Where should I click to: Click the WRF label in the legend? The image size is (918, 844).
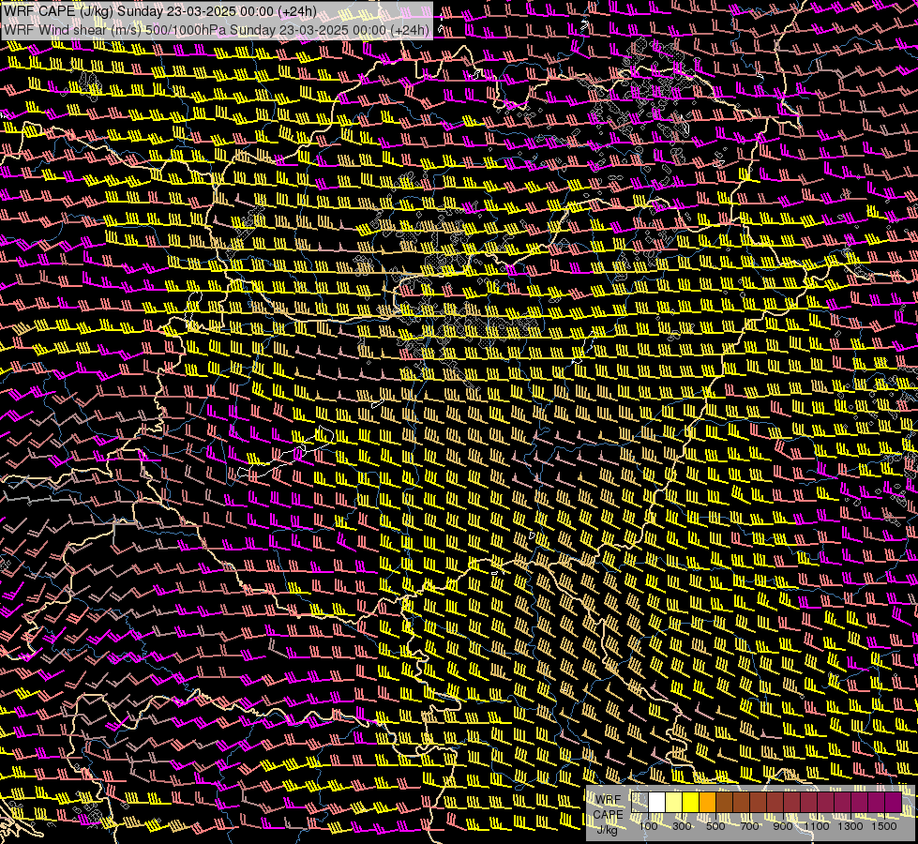click(608, 800)
